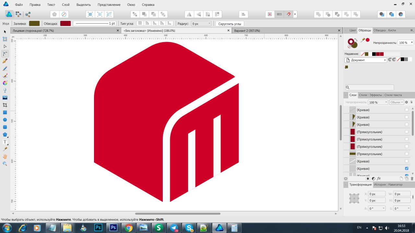Add a mask layer from Layers panel
Viewport: 415px width, 233px height.
[x=368, y=178]
